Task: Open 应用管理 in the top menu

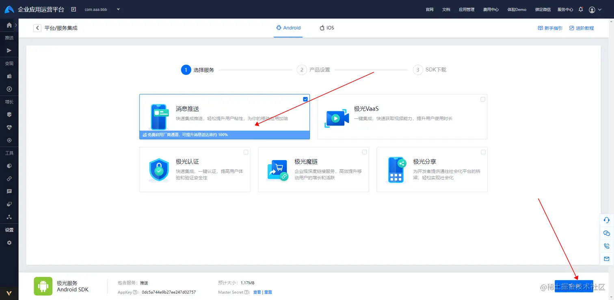Action: pyautogui.click(x=467, y=10)
